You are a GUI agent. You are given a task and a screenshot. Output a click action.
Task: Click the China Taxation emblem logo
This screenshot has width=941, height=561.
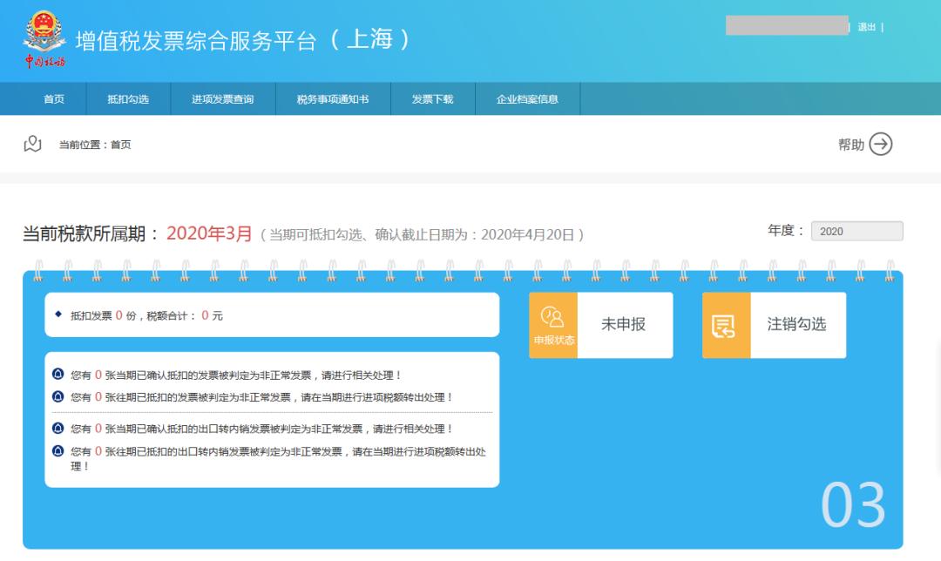pos(44,38)
